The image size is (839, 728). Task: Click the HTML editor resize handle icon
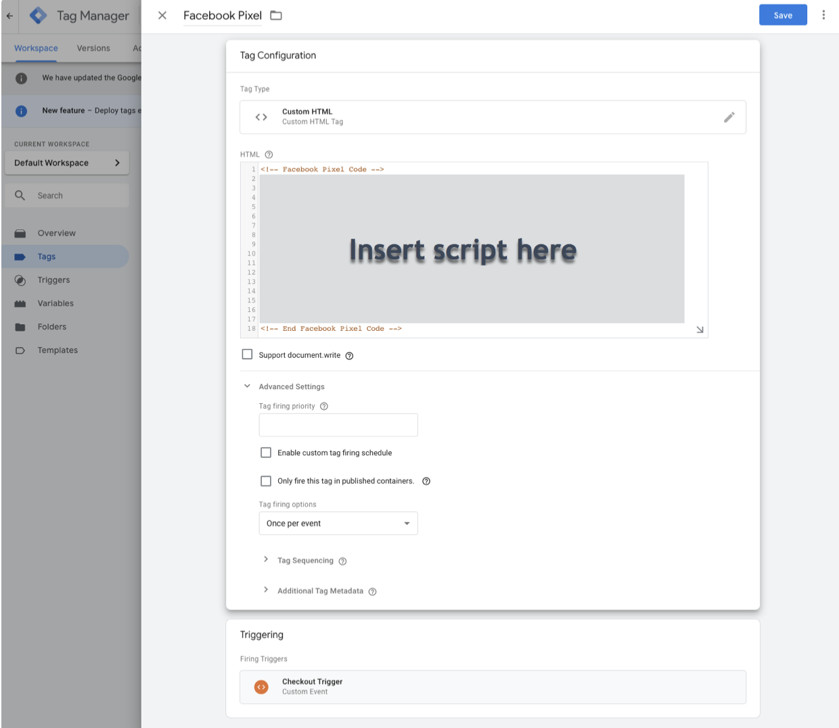pos(700,329)
